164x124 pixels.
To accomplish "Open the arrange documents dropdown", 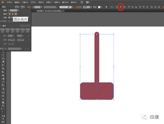I will pos(88,2).
